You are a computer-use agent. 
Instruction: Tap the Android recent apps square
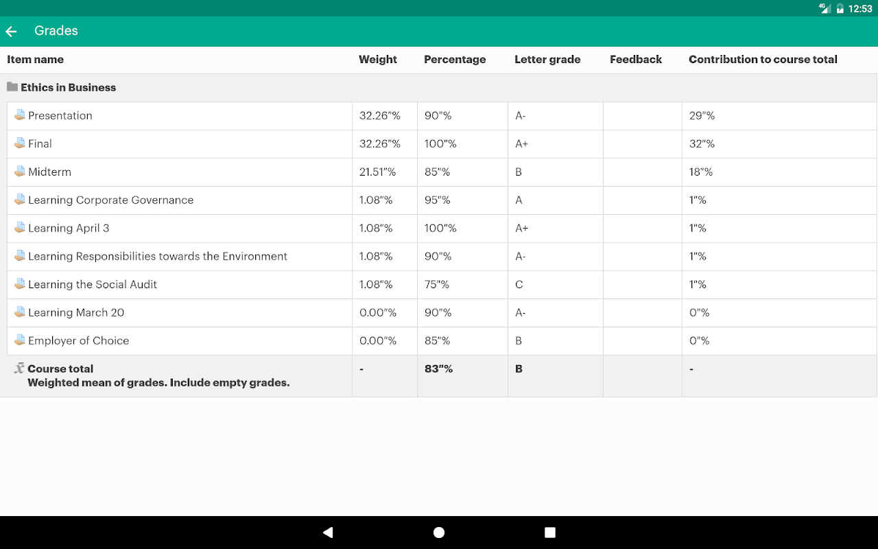(x=550, y=533)
